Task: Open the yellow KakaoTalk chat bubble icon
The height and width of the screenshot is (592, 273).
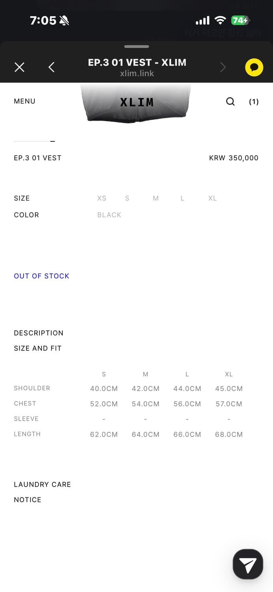Action: click(254, 67)
